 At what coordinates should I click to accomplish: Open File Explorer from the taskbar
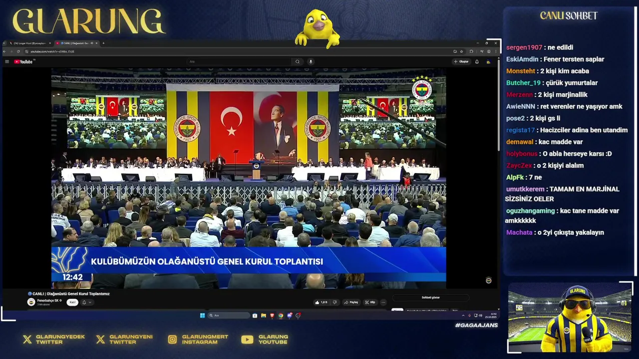264,316
